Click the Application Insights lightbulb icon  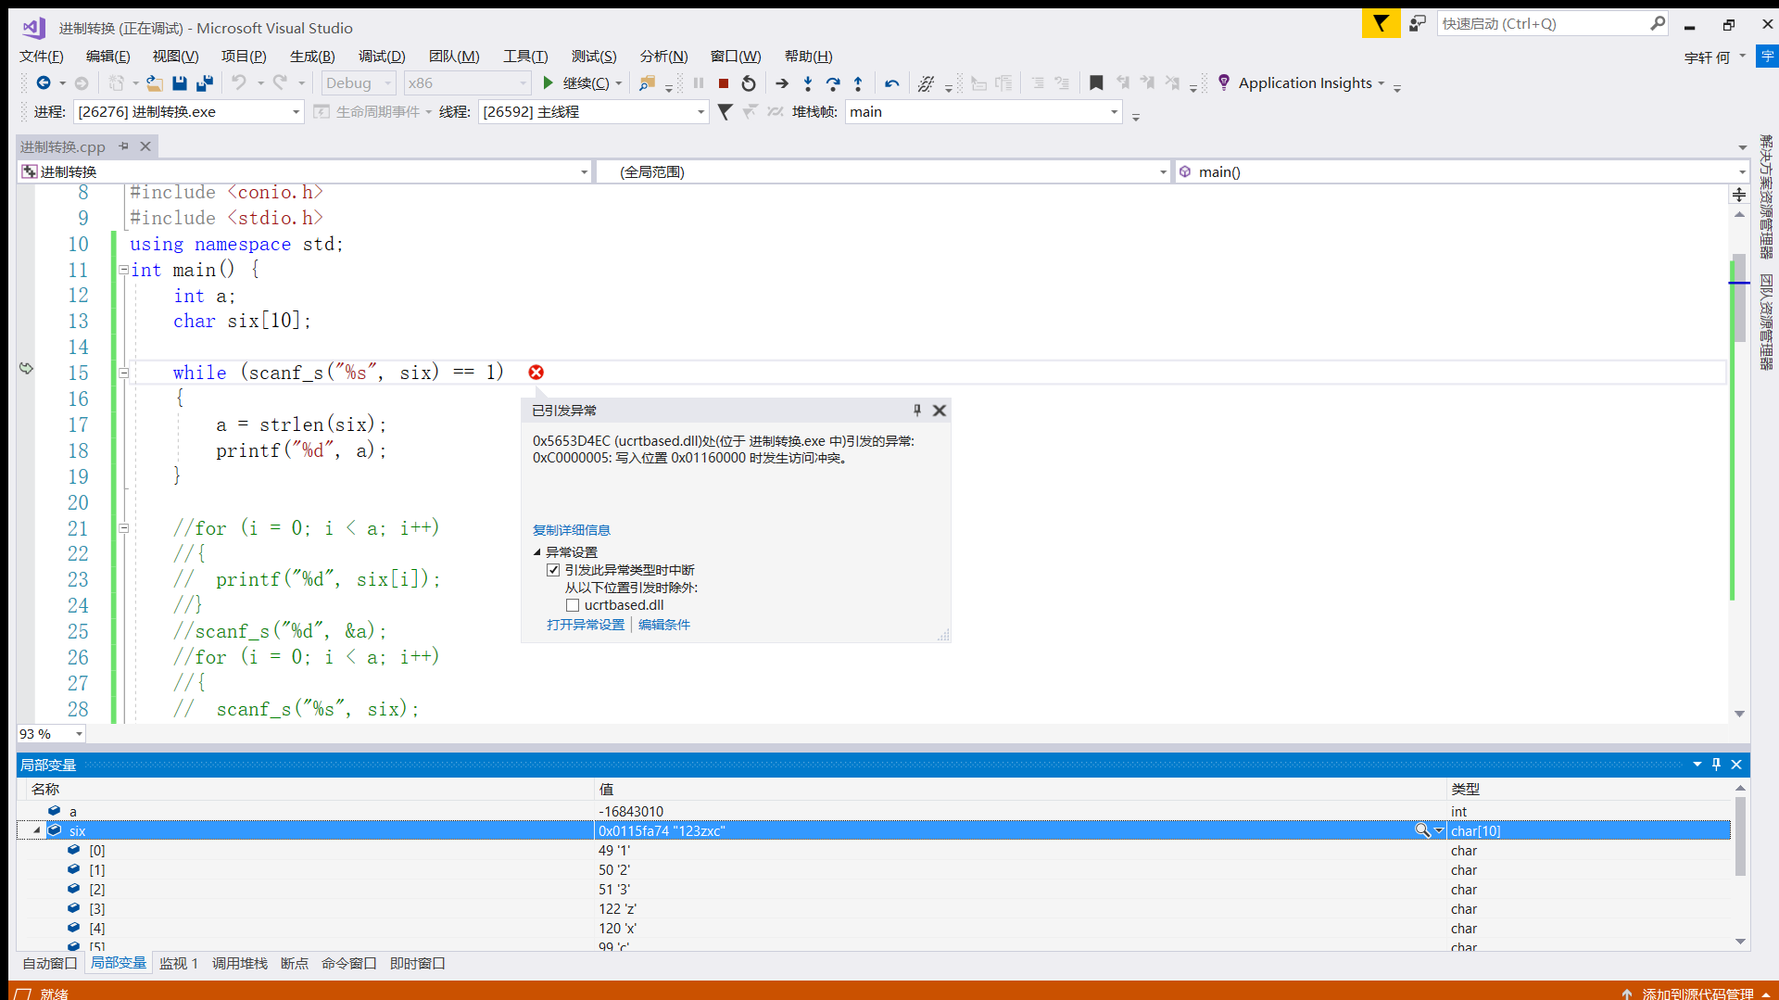[x=1224, y=82]
